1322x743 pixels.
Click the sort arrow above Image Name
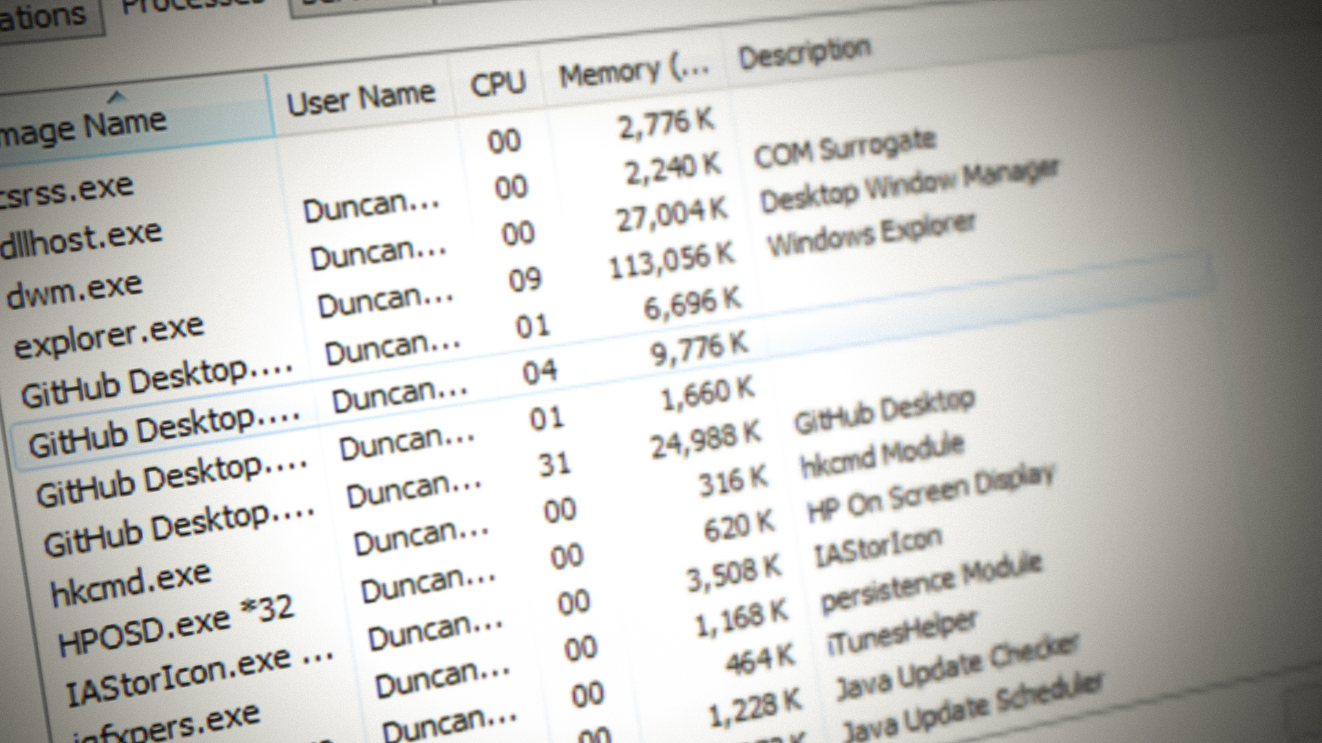[x=118, y=96]
